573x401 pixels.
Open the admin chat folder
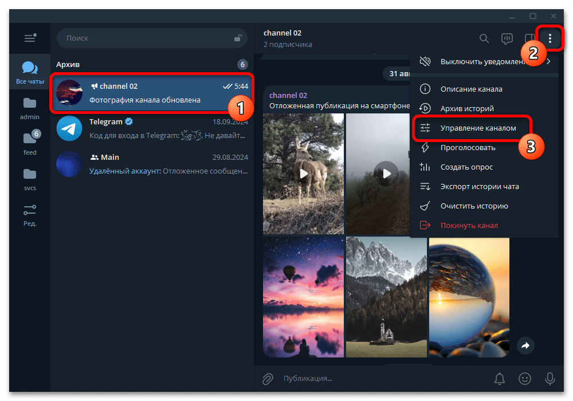(x=30, y=108)
